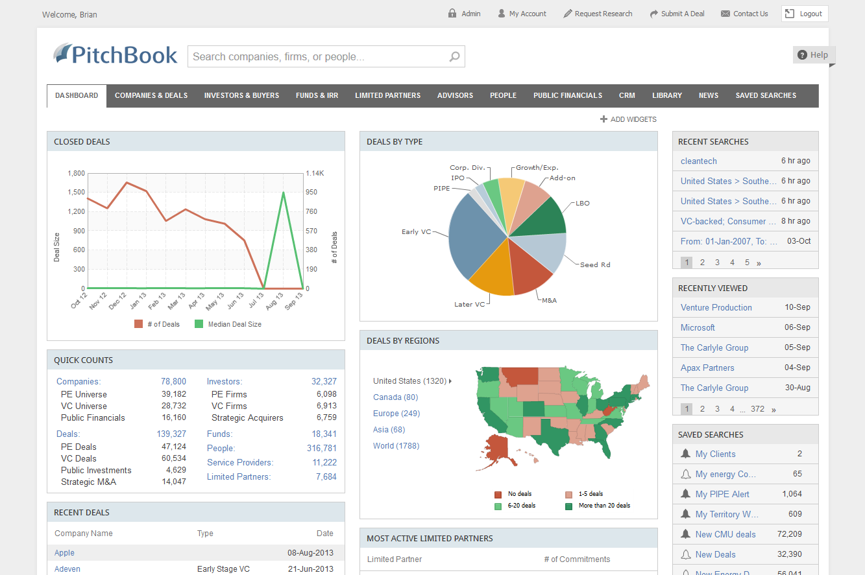Click the # of Deals legend swatch
The height and width of the screenshot is (575, 865).
[138, 323]
